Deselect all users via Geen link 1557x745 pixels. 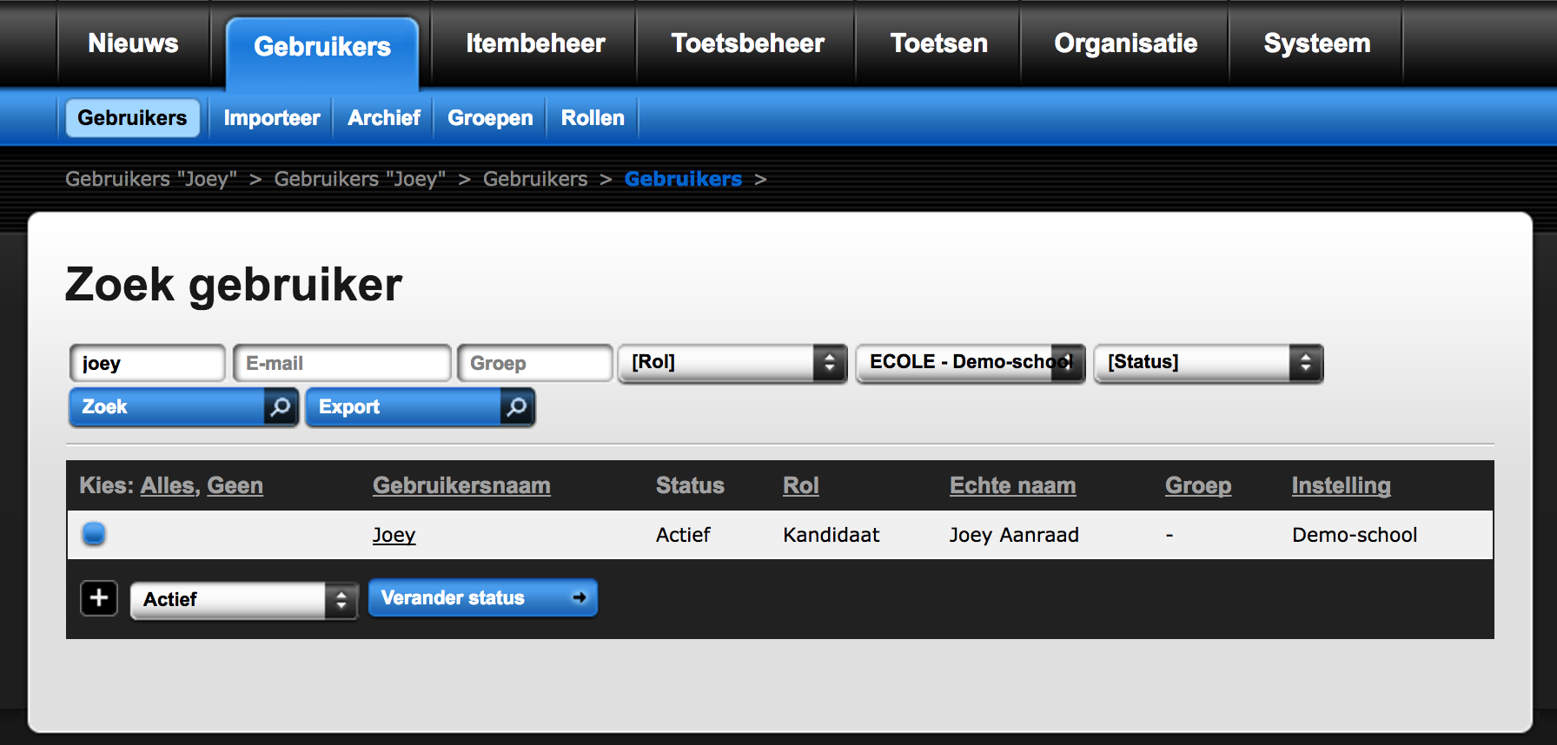[x=235, y=485]
